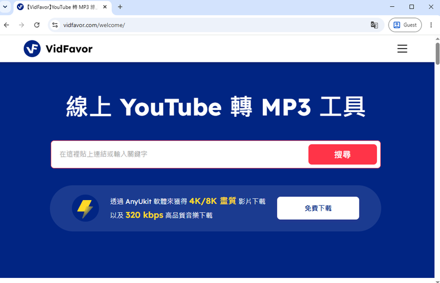The height and width of the screenshot is (283, 440).
Task: Minimize the browser window
Action: pos(392,7)
